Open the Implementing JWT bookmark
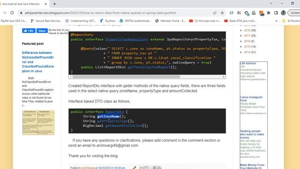 point(81,21)
